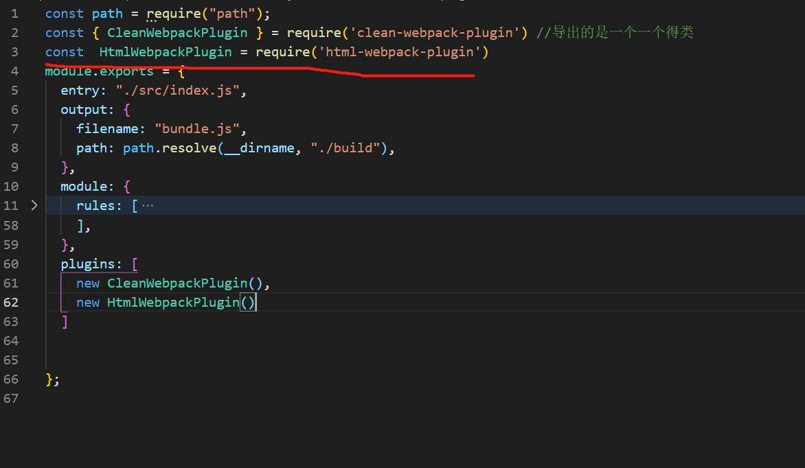The image size is (805, 468).
Task: Click HtmlWebpackPlugin on line 62
Action: [x=174, y=303]
